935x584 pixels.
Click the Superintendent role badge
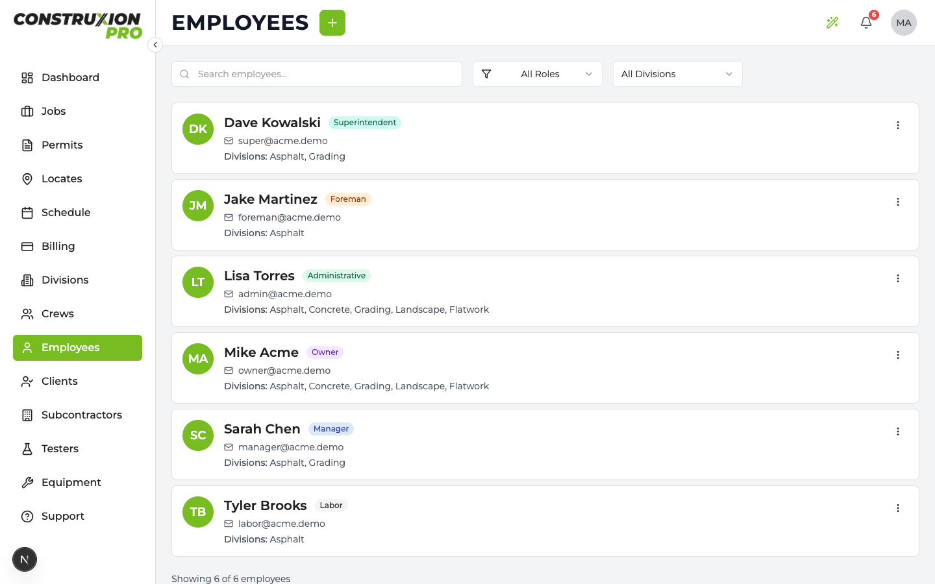click(x=365, y=123)
